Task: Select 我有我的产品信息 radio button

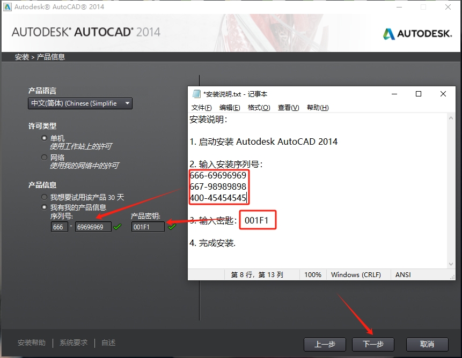Action: tap(45, 207)
